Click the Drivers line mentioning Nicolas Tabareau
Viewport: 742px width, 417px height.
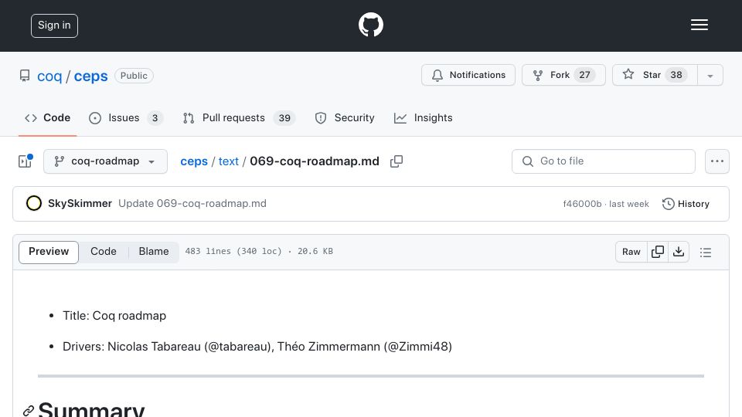(257, 347)
